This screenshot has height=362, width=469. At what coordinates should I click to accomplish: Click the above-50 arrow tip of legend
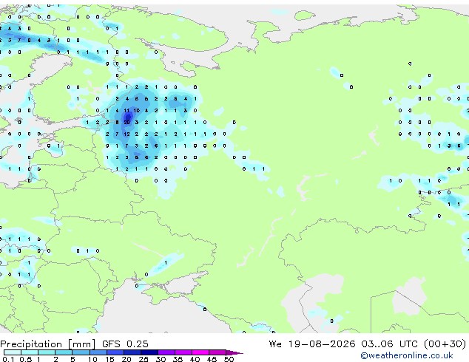[234, 352]
